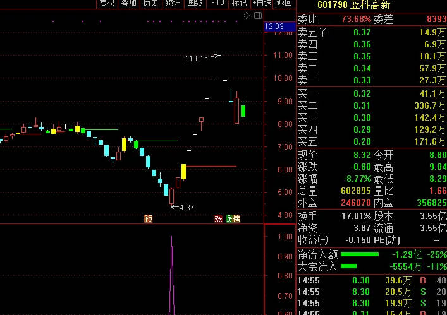
Task: Click the 返回 return button
Action: coord(284,3)
